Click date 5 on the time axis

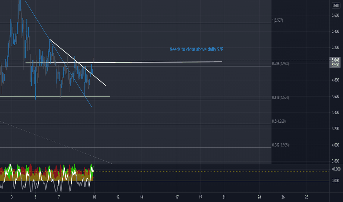click(x=35, y=197)
